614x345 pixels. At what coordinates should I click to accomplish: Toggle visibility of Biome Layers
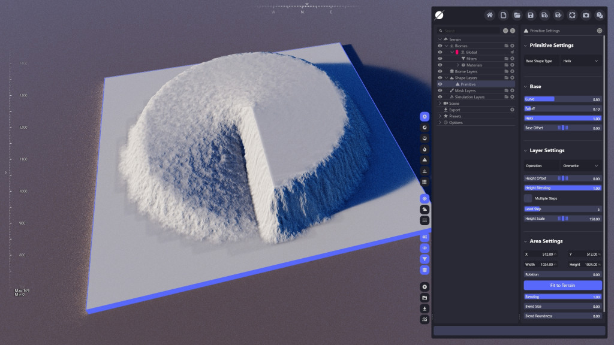coord(440,71)
